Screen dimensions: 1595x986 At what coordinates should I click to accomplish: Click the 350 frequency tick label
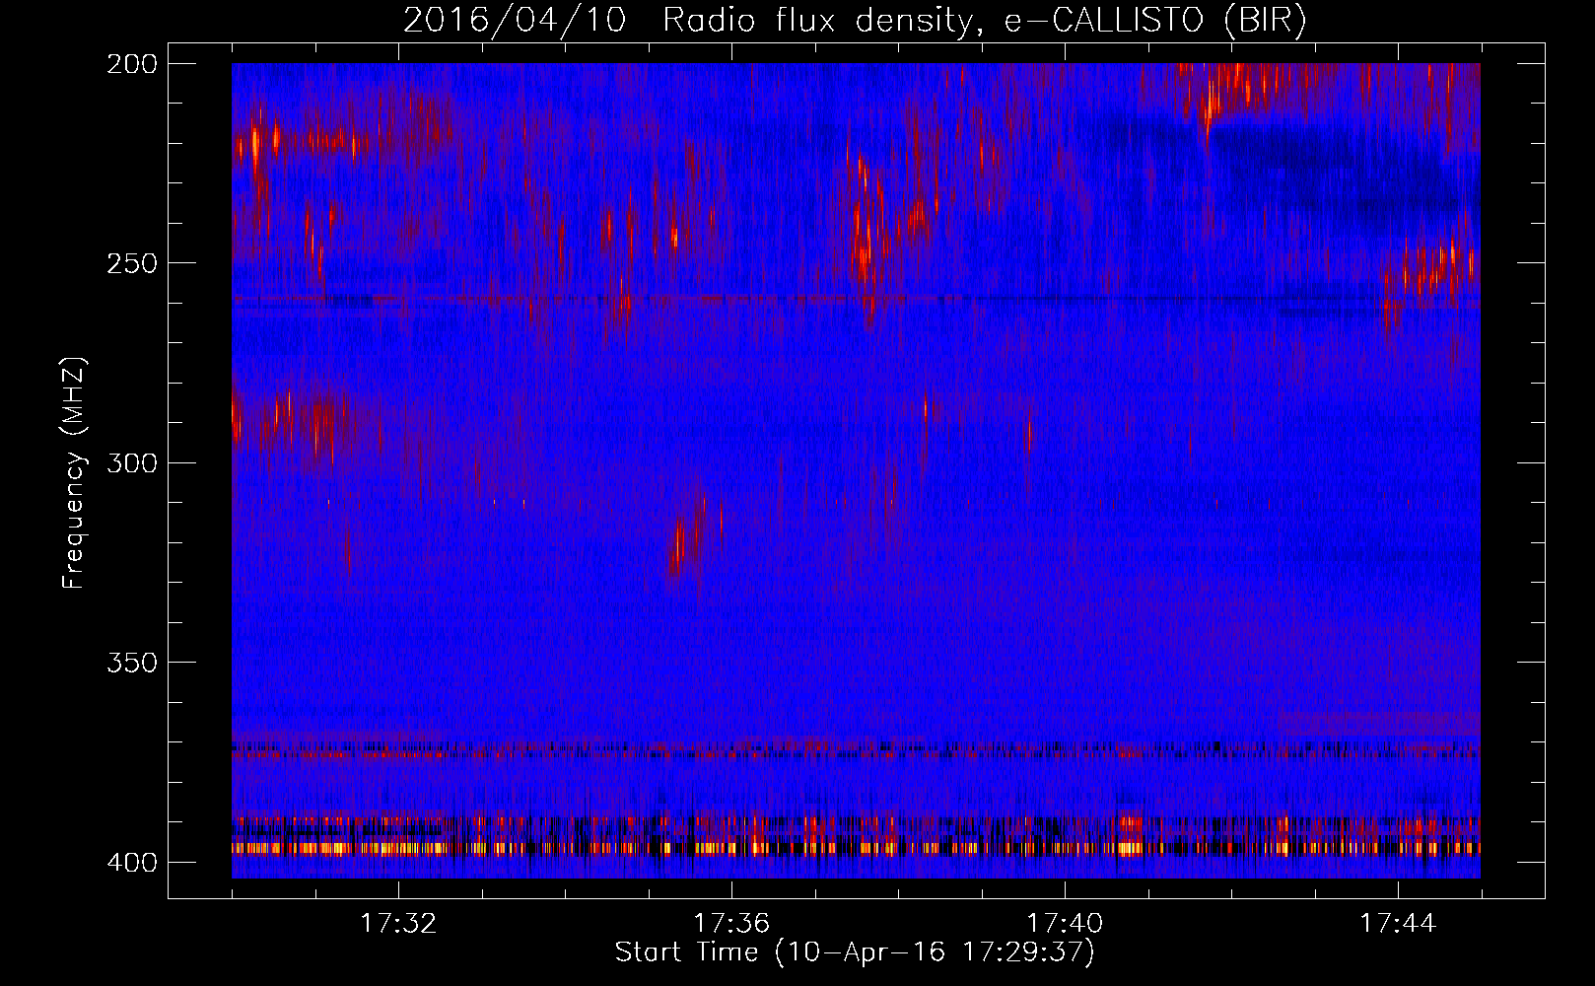pos(131,663)
